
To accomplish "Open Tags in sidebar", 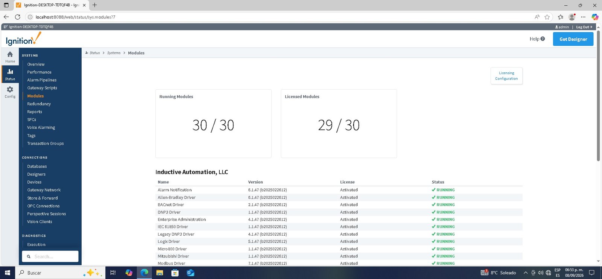I will pos(31,136).
